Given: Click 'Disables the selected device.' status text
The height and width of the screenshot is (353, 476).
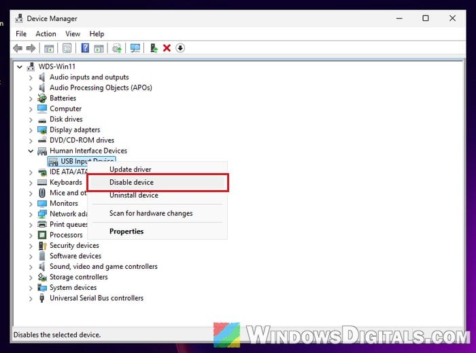Looking at the screenshot, I should click(57, 335).
